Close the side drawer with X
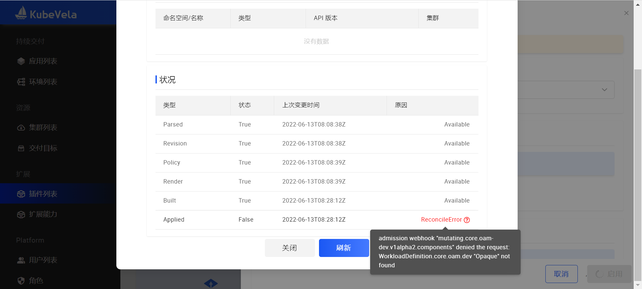Image resolution: width=642 pixels, height=289 pixels. coord(626,13)
